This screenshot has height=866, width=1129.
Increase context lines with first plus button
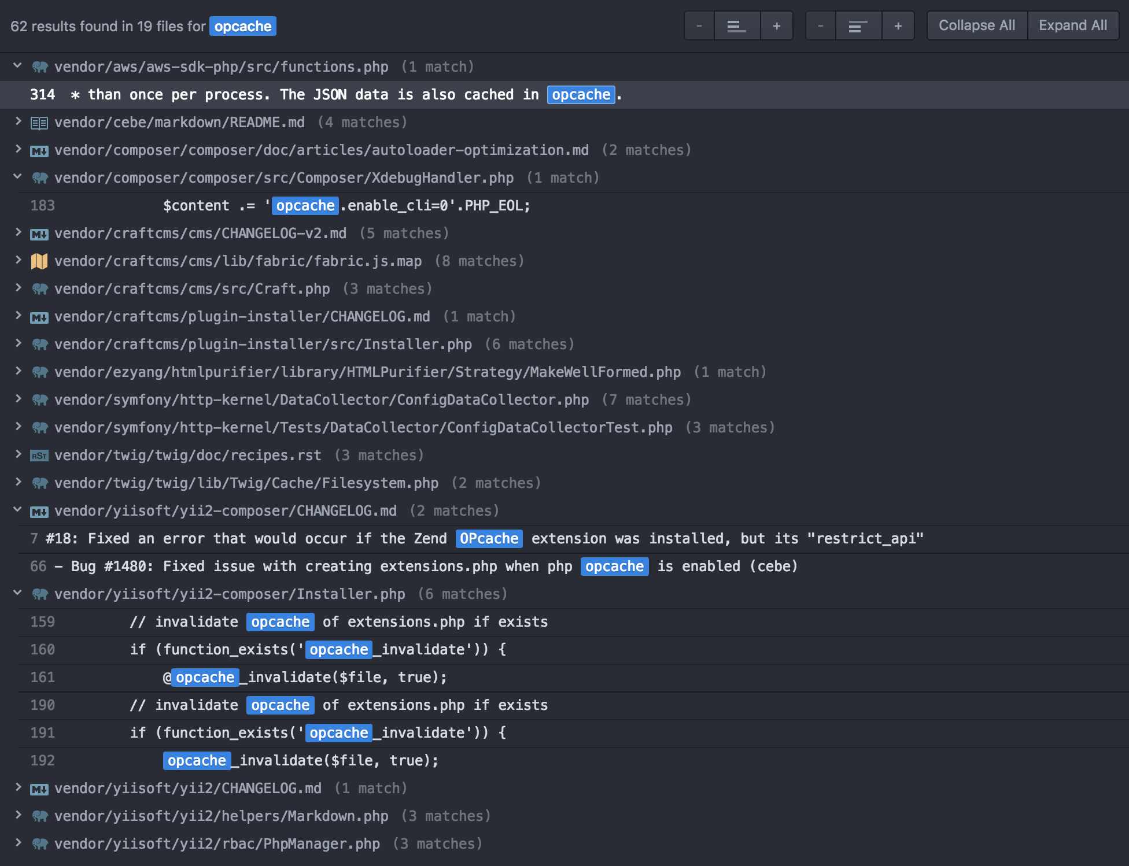[x=776, y=26]
